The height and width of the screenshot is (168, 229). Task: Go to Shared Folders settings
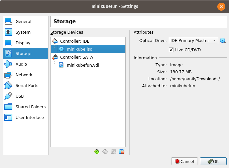click(30, 107)
